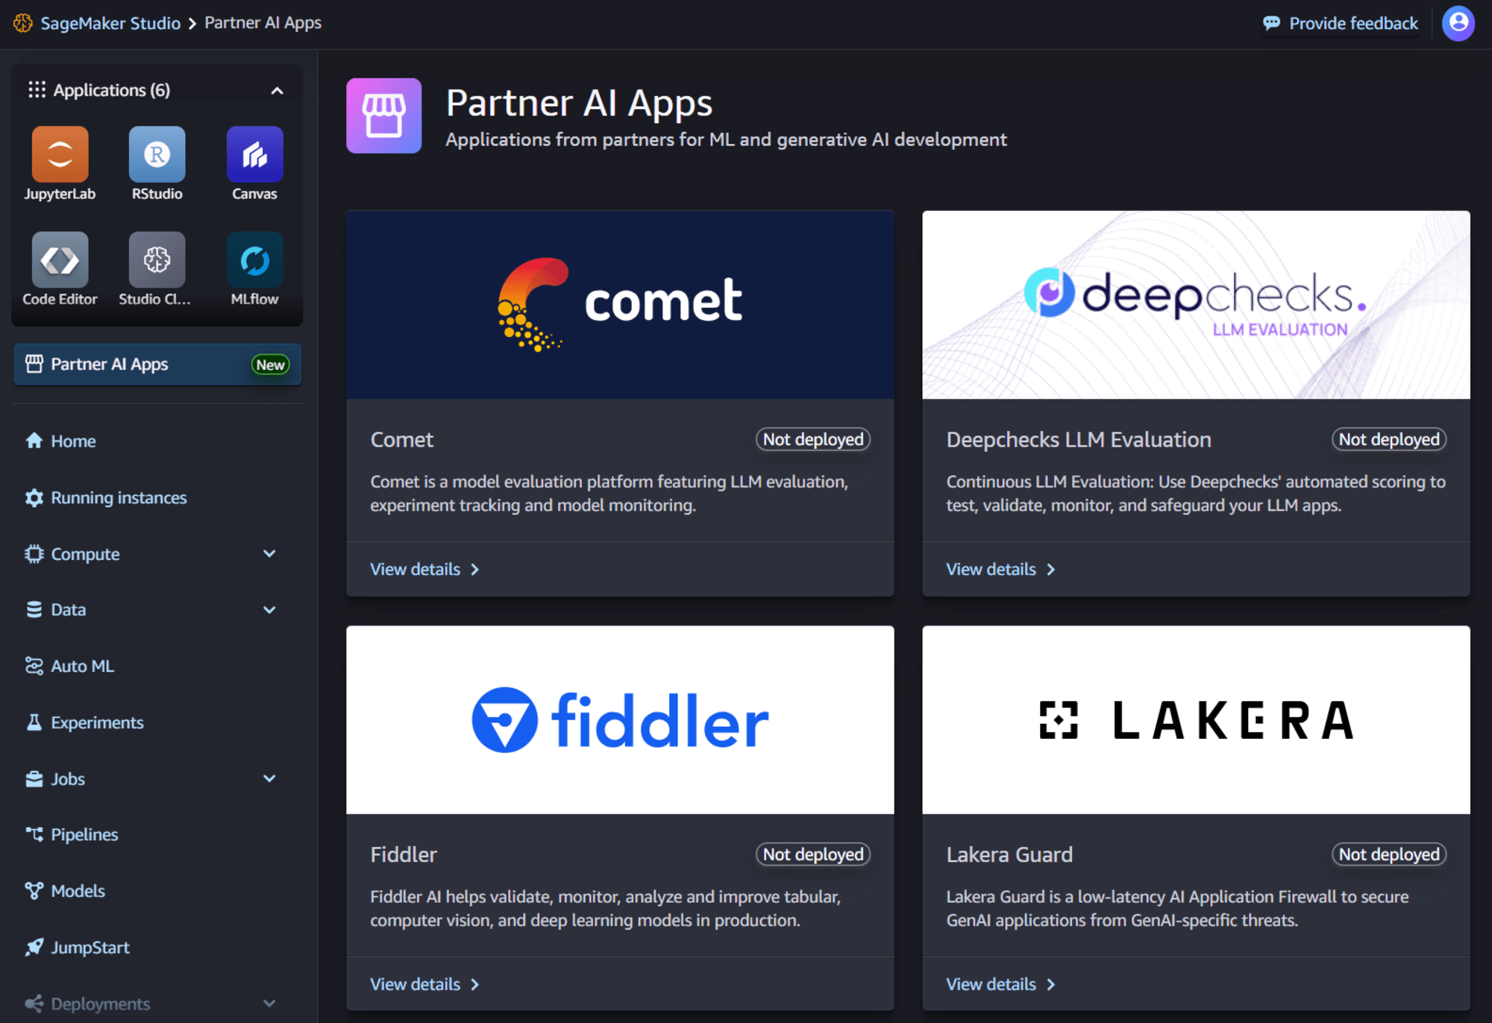Open Models in the sidebar

pyautogui.click(x=78, y=891)
